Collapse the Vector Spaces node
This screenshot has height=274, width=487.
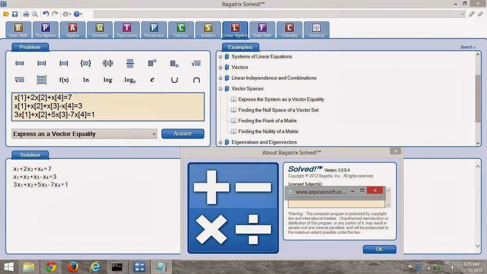point(220,89)
